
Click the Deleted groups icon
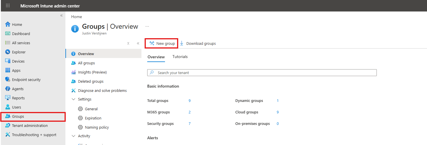point(73,81)
